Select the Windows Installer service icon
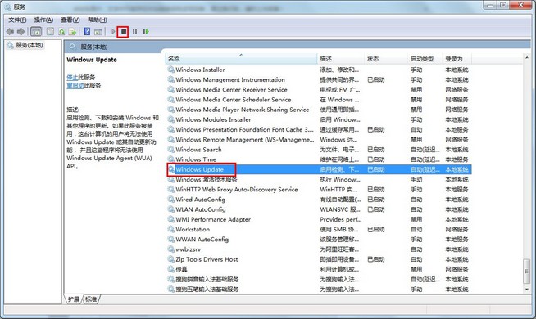Screen dimensions: 536x319 (170, 70)
